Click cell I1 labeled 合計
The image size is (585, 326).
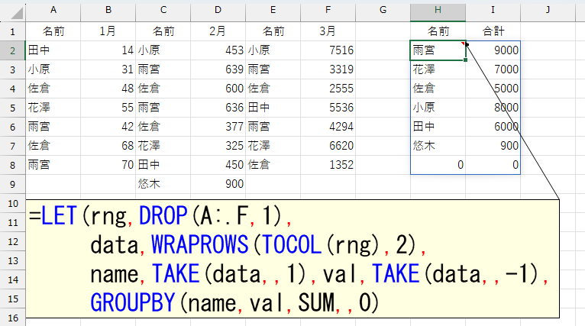(493, 31)
